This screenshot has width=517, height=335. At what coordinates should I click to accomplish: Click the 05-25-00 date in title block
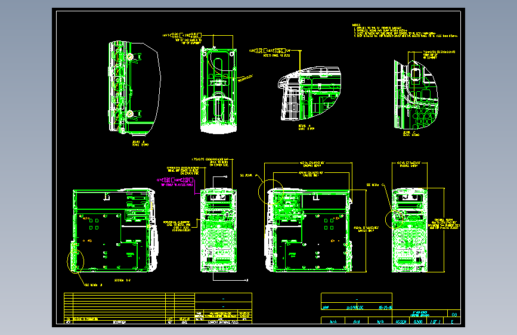tap(385, 308)
